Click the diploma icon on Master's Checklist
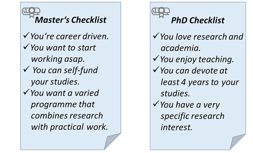The height and width of the screenshot is (153, 253). point(31,13)
